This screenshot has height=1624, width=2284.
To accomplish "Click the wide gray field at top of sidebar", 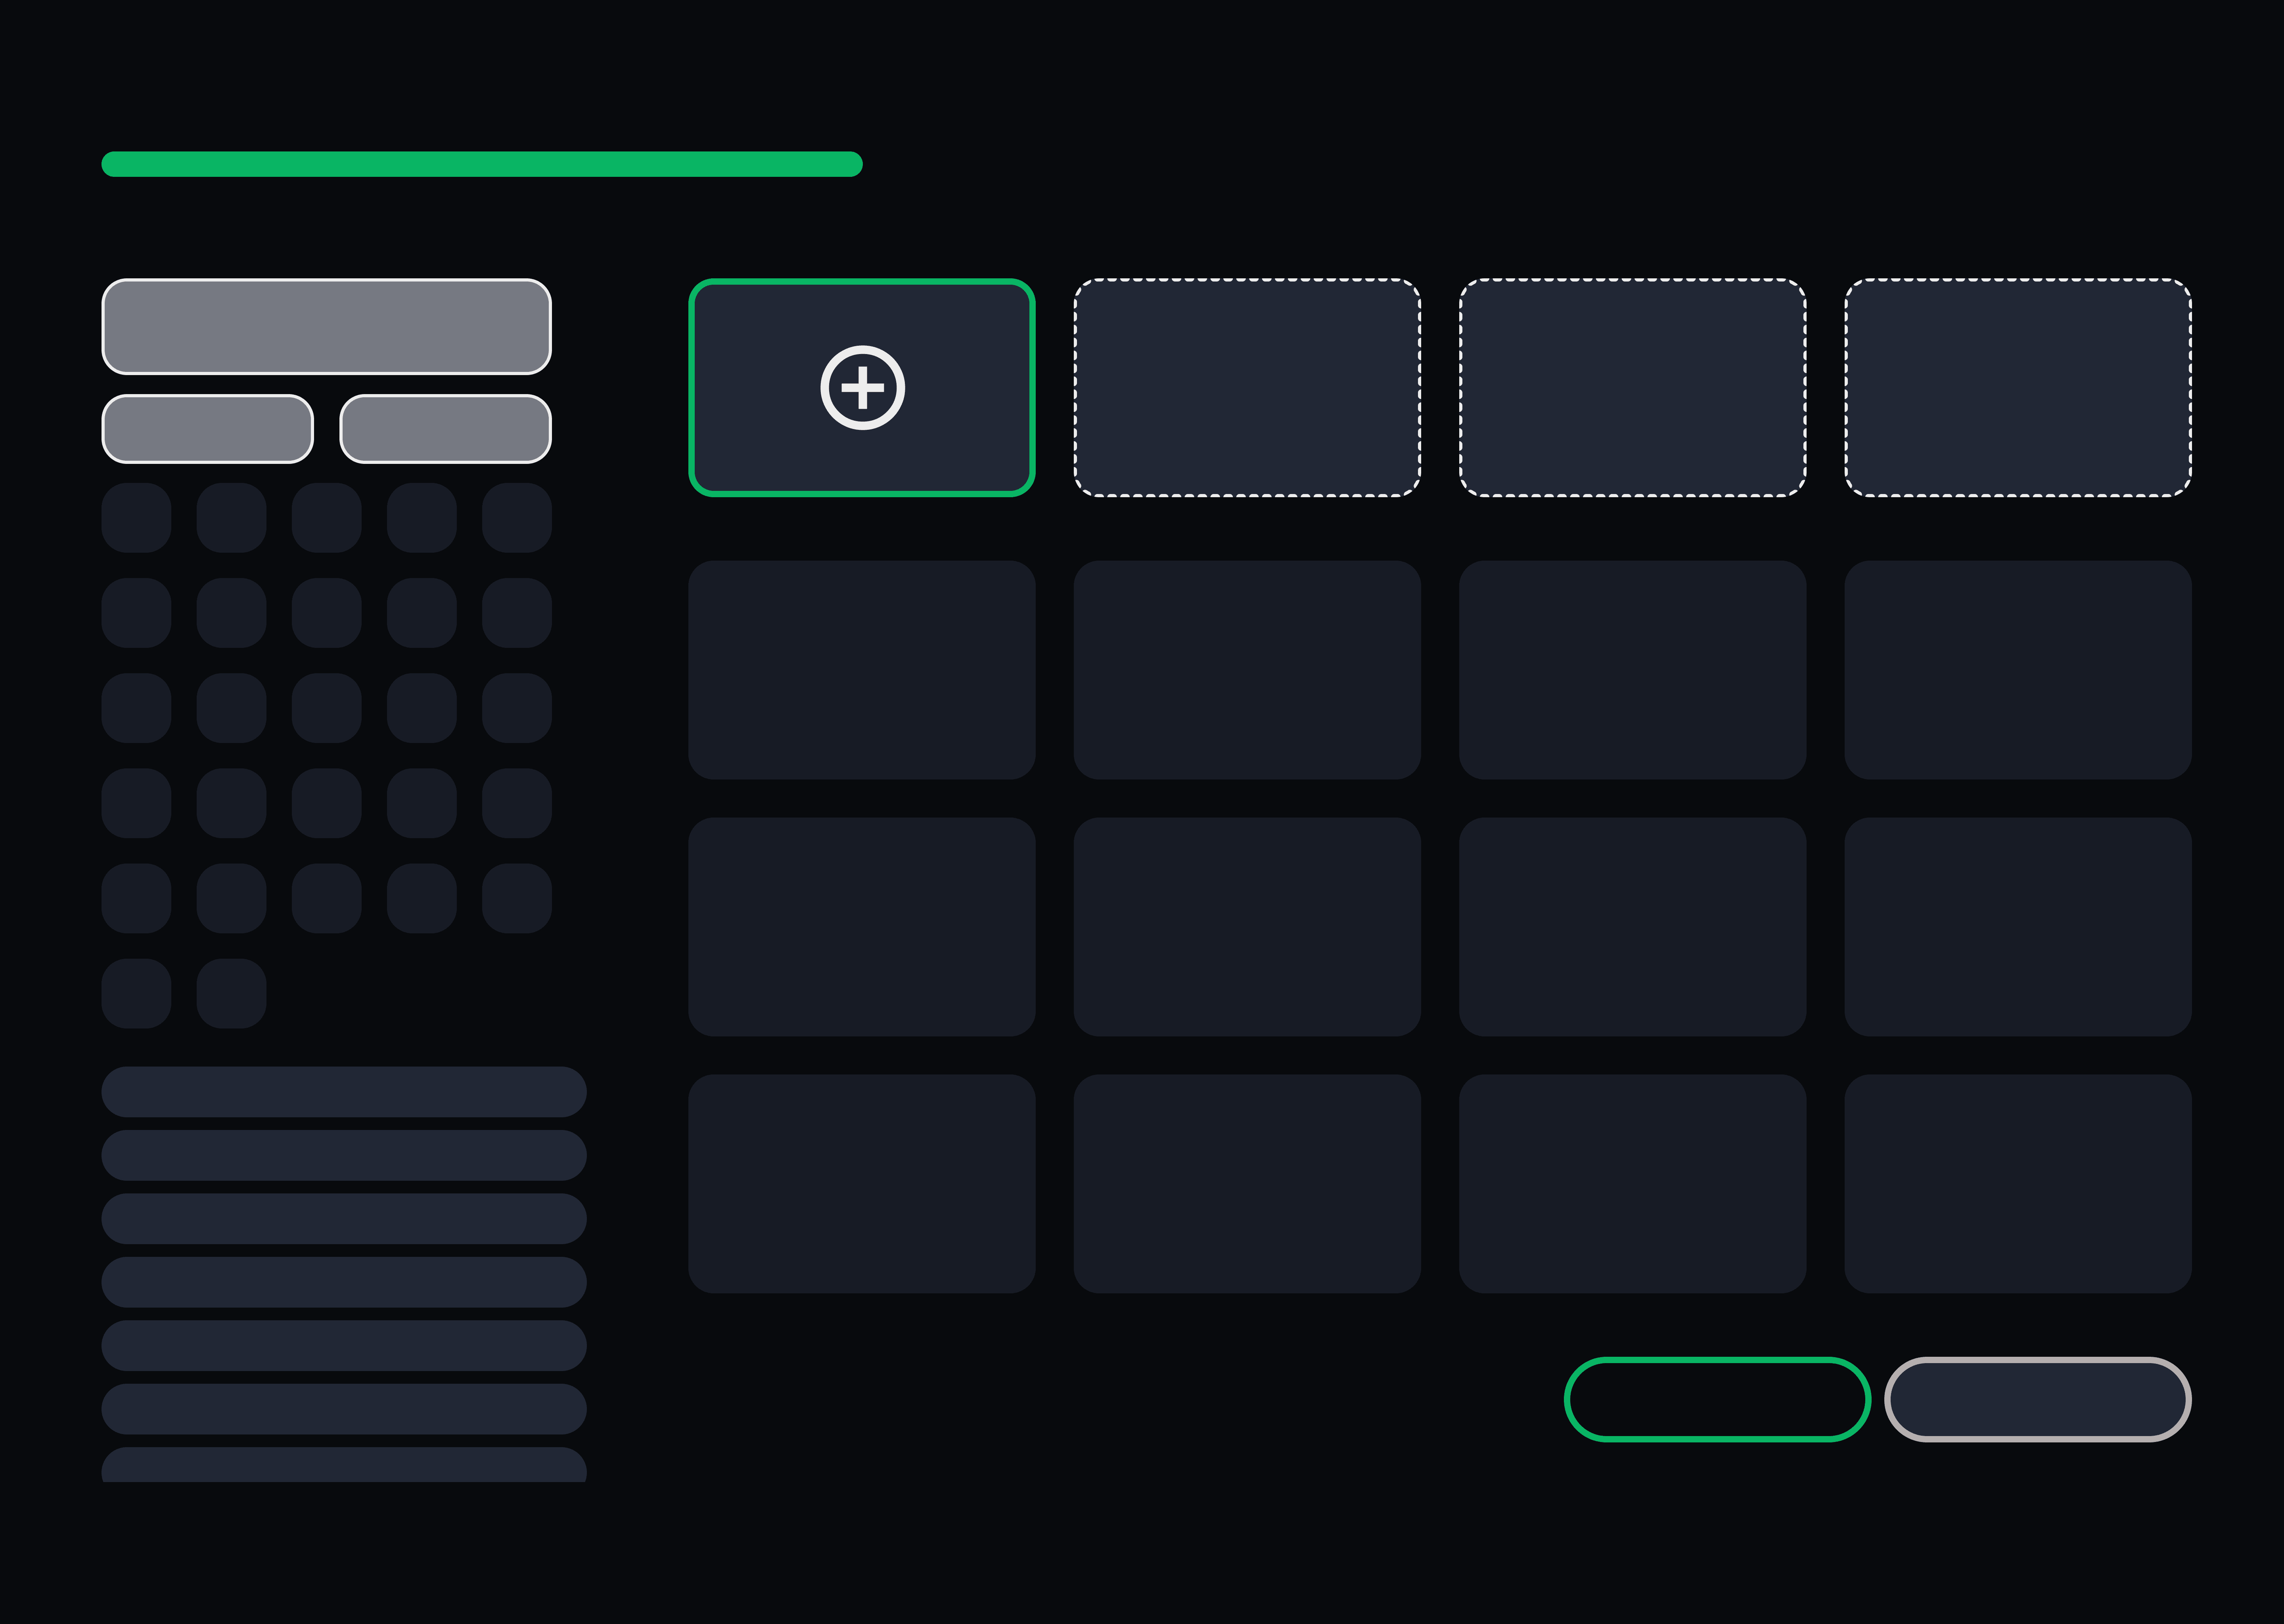I will click(326, 326).
